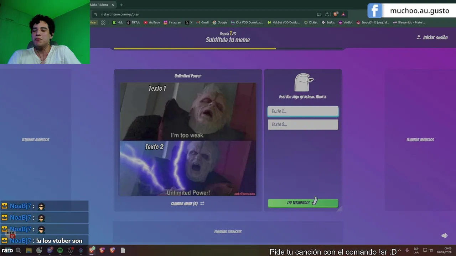Click the Texto 2 input field
456x256 pixels.
[303, 124]
